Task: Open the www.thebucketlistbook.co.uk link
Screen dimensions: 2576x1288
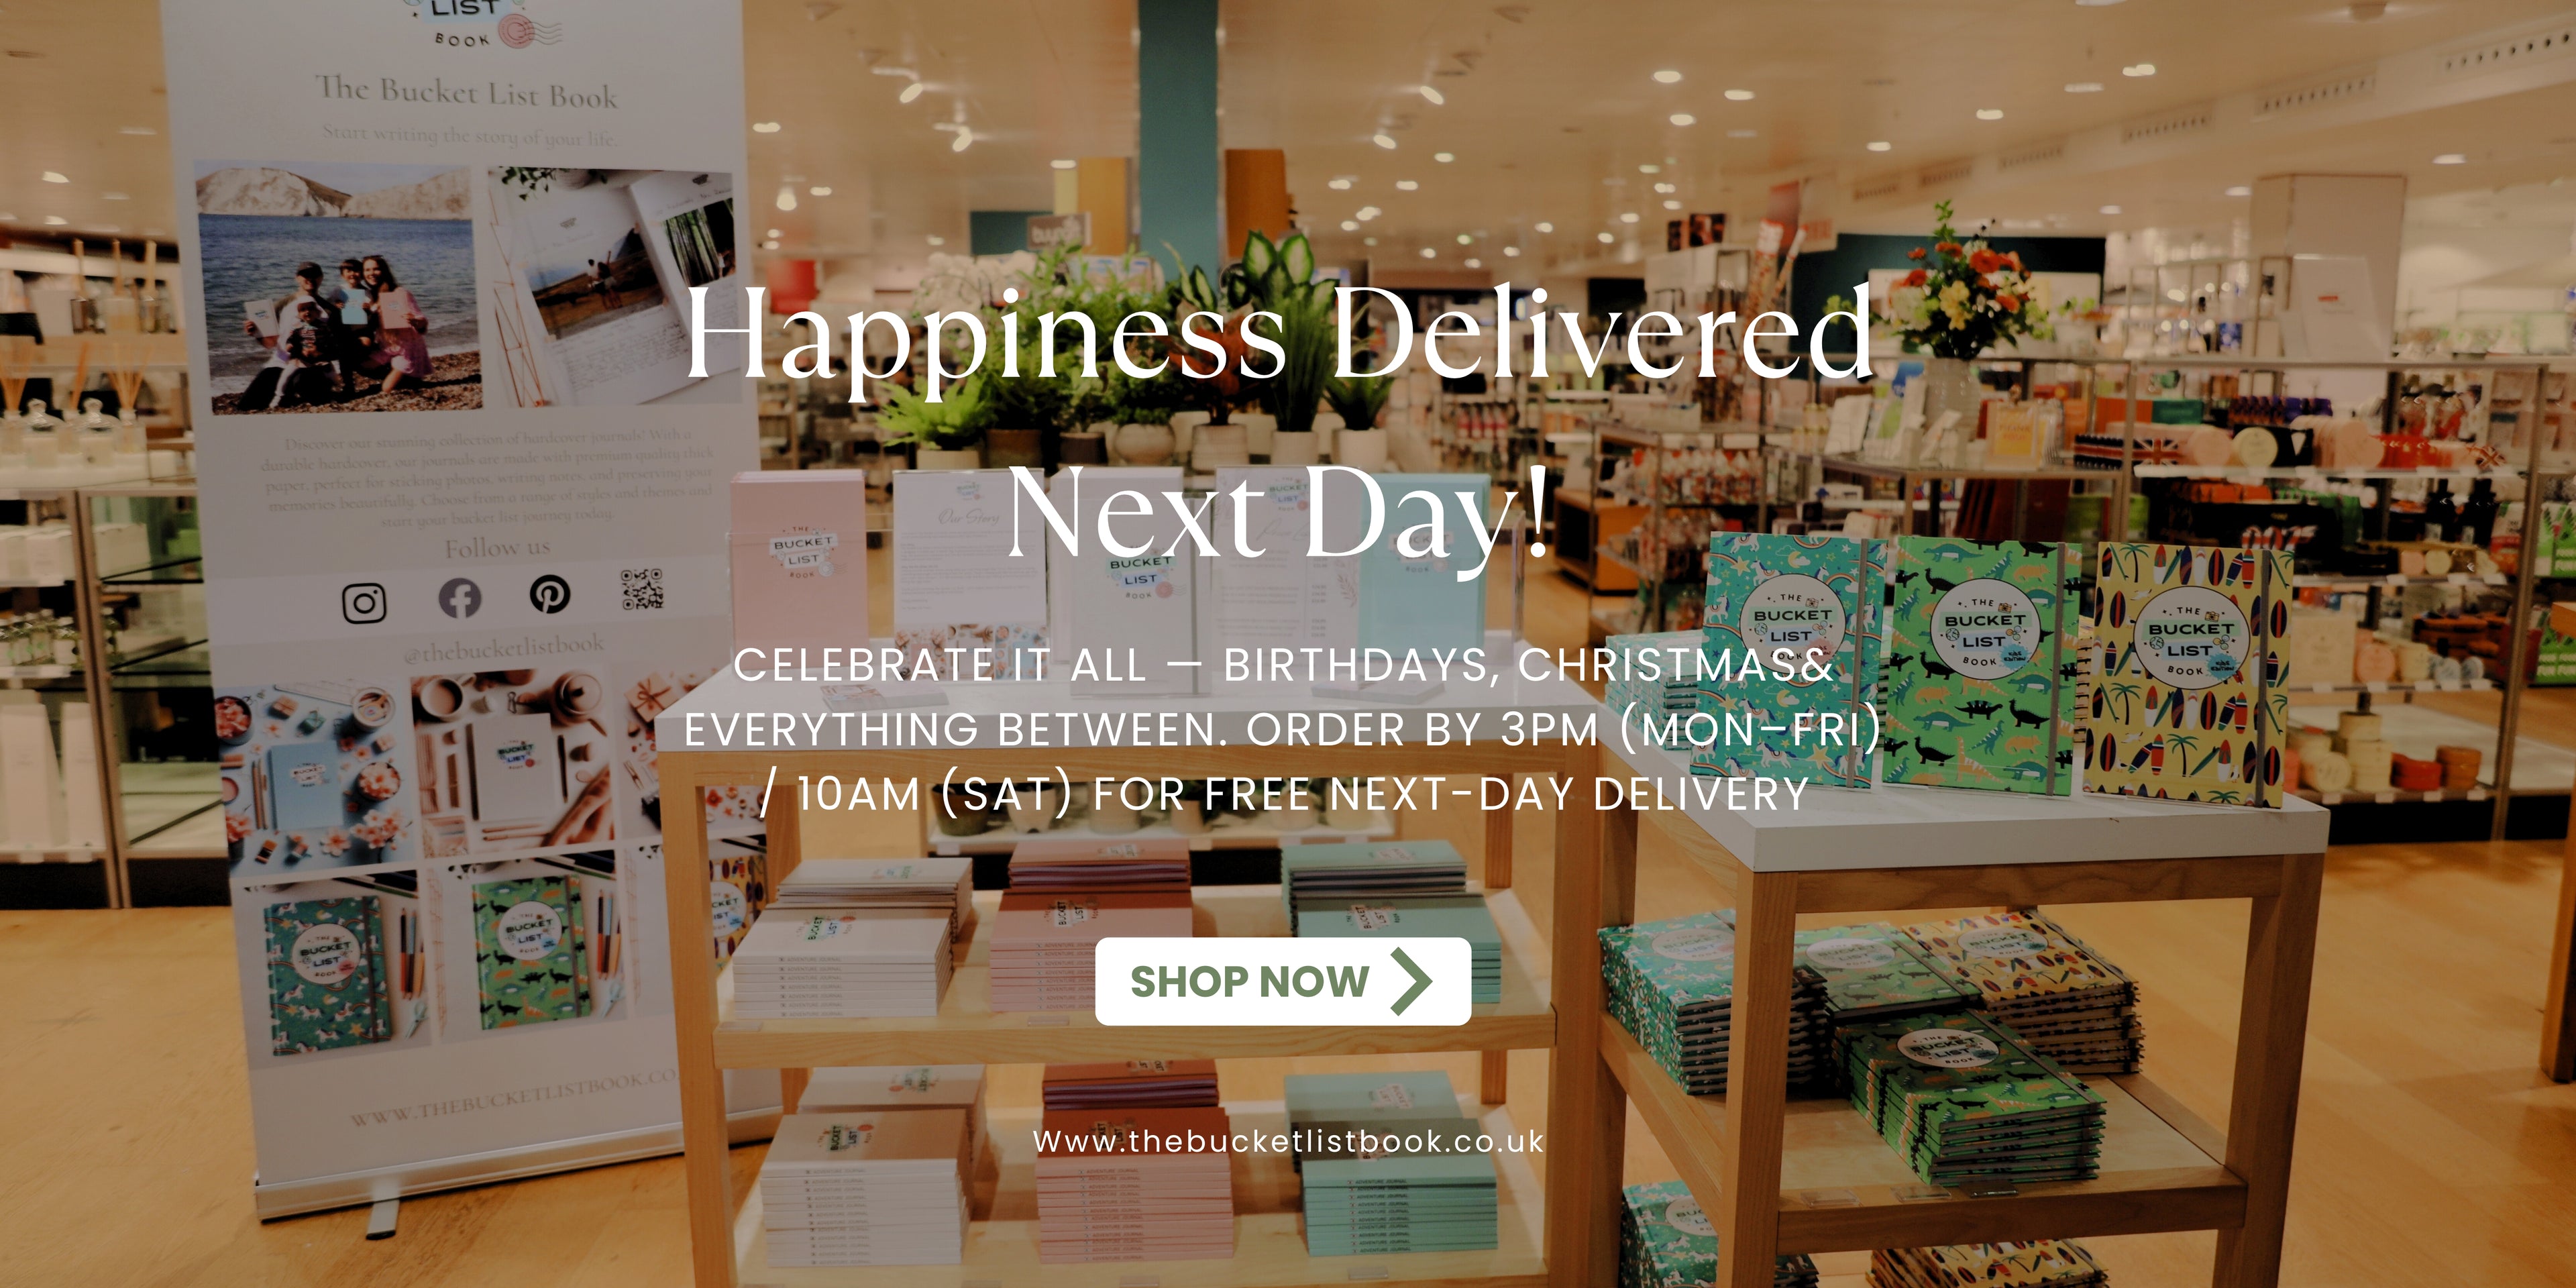Action: pos(1288,1141)
